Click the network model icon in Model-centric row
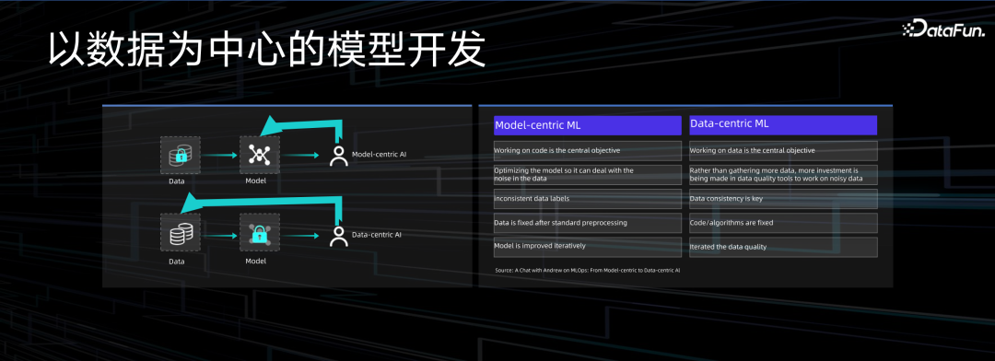This screenshot has height=361, width=995. point(260,156)
